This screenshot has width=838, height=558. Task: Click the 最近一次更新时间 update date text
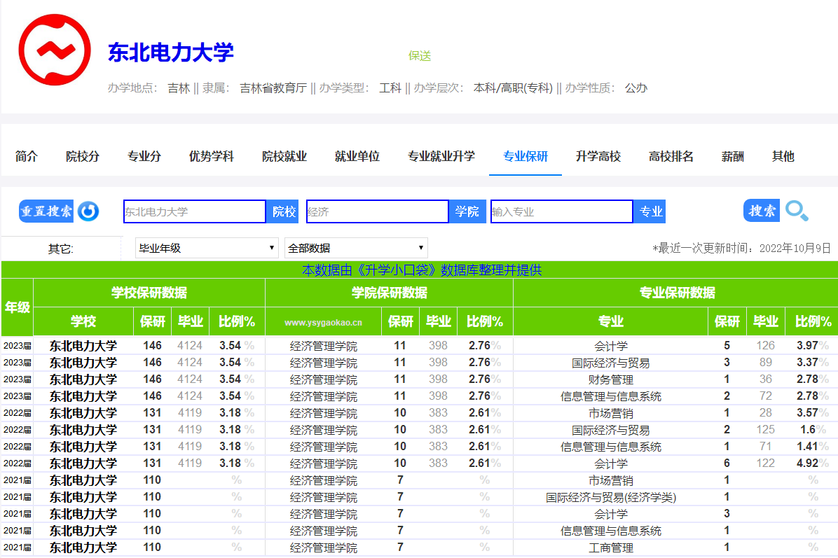click(742, 249)
